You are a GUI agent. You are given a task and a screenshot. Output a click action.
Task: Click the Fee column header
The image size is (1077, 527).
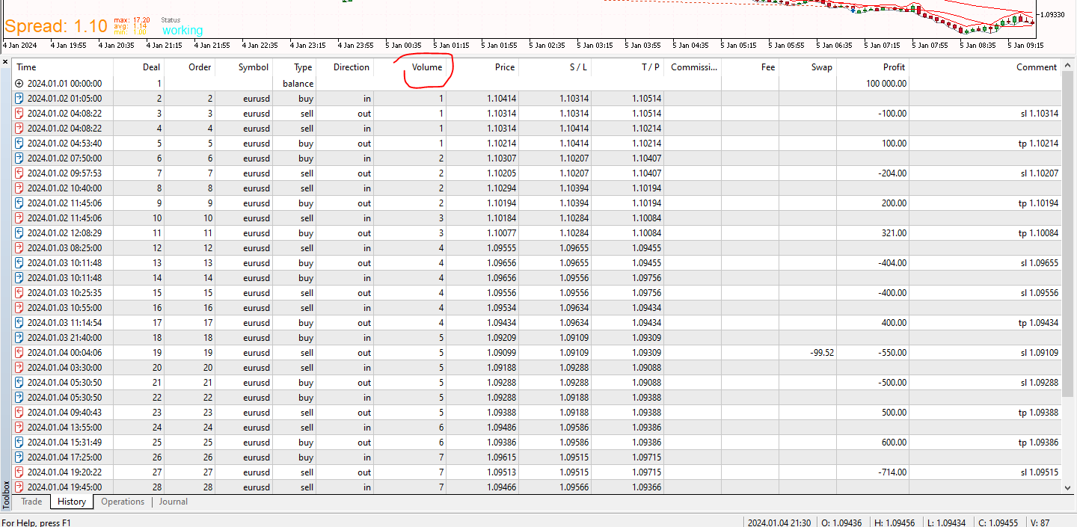pyautogui.click(x=750, y=67)
